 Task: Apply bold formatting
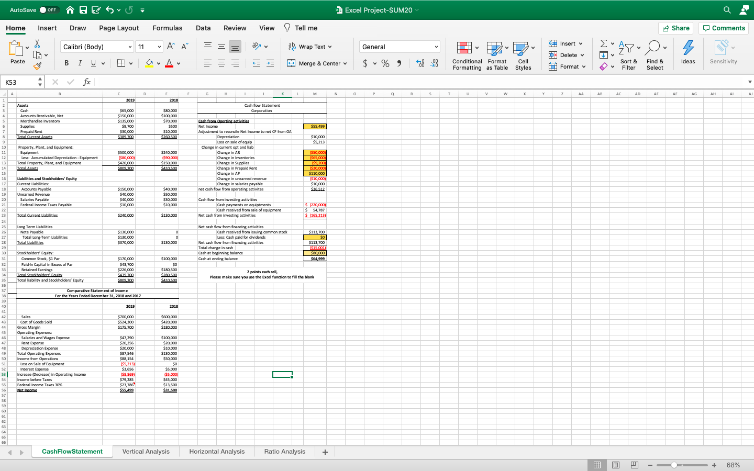[x=66, y=62]
